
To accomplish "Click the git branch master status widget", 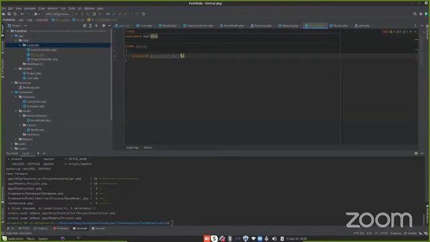I will tap(411, 233).
